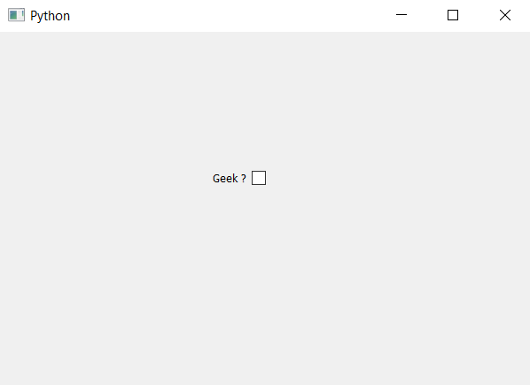Click the Python title text

tap(50, 16)
